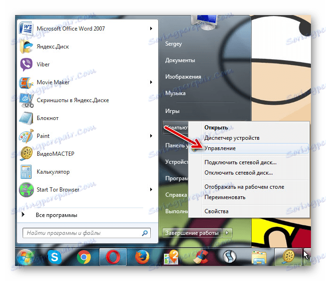Screen dimensions: 326x281
Task: Expand the Start Tor Browser submenu arrow
Action: [x=151, y=189]
